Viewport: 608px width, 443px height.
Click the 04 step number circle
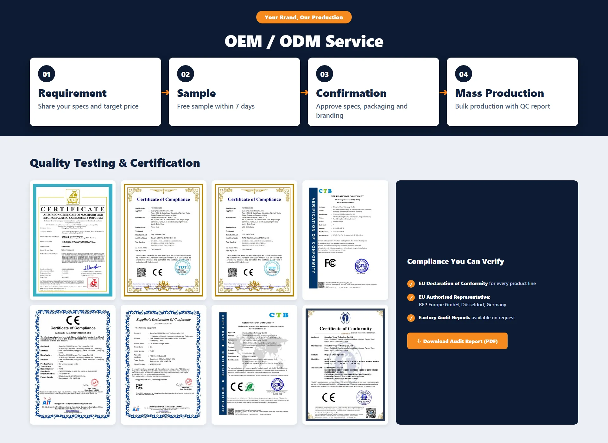[x=464, y=74]
